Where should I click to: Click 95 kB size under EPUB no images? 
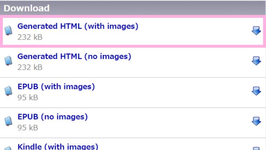pos(28,128)
